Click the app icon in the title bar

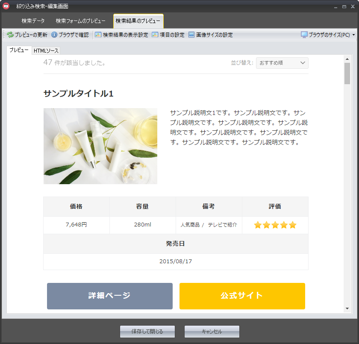6,6
